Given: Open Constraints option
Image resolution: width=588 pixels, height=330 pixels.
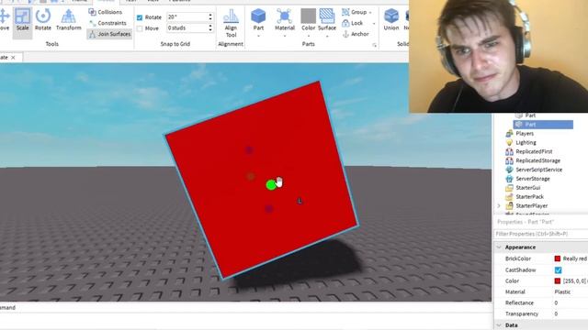Looking at the screenshot, I should click(x=107, y=23).
